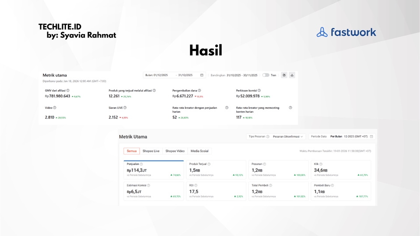
Task: Click the help icon next to Penjualan
Action: (141, 164)
